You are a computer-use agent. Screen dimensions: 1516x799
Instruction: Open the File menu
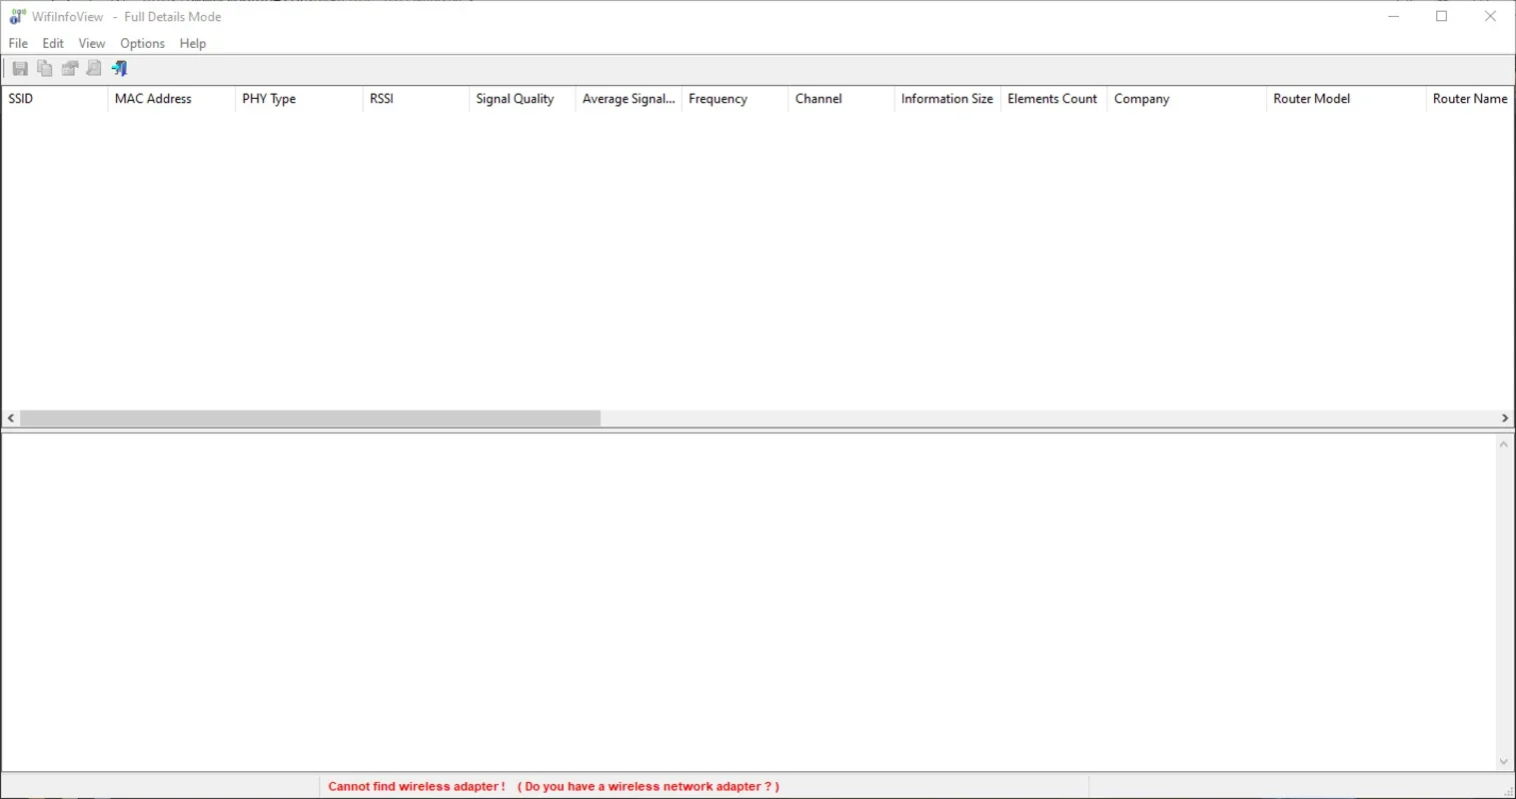tap(18, 43)
